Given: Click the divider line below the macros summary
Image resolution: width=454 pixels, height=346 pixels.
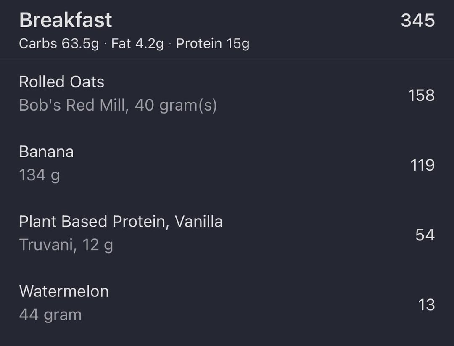Looking at the screenshot, I should tap(227, 60).
